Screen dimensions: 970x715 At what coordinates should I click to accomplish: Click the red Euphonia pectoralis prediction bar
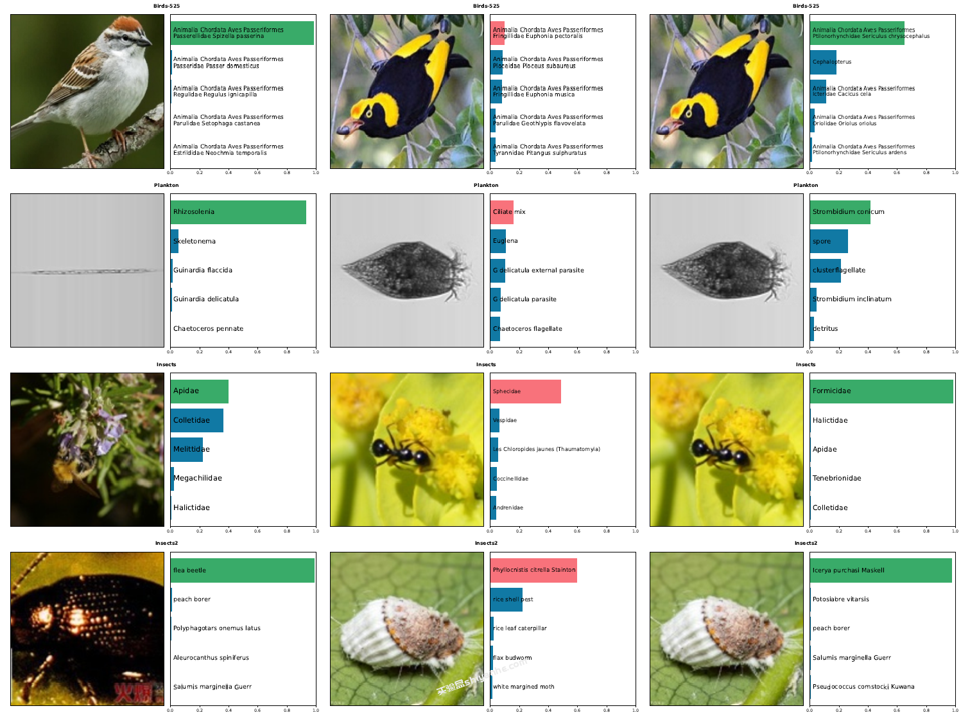click(498, 33)
